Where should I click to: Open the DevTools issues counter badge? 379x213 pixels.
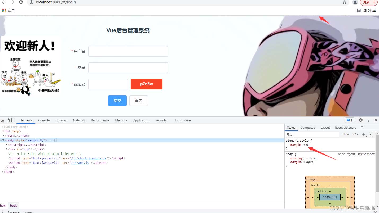point(349,120)
